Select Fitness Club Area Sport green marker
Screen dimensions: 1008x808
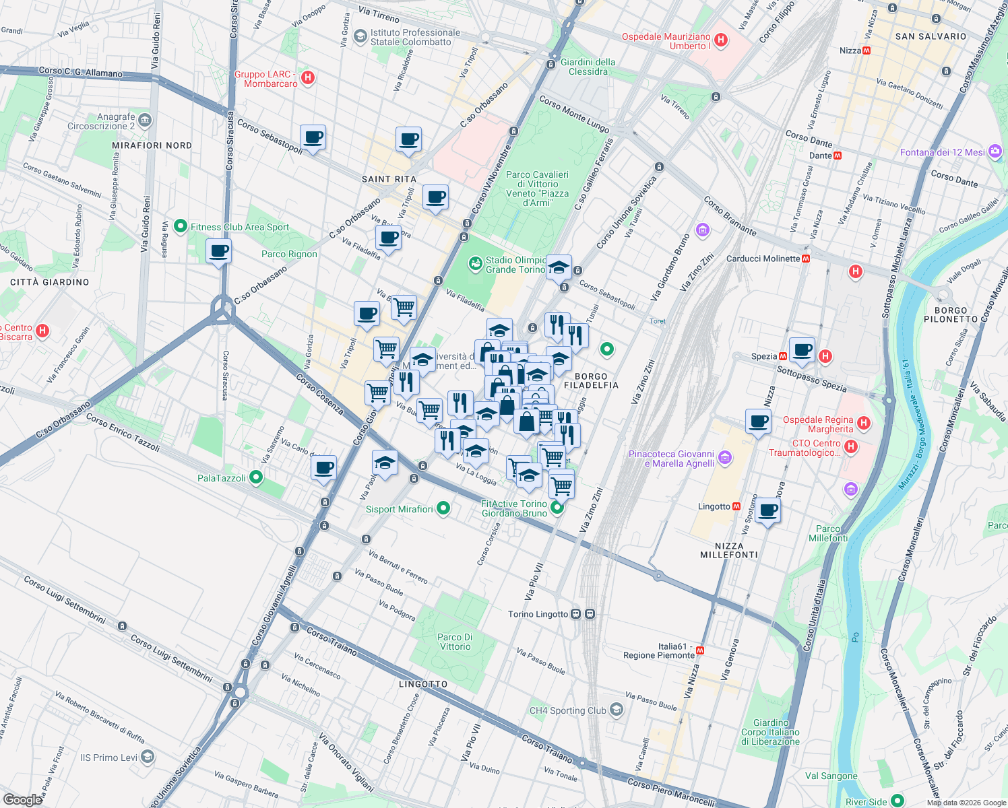[180, 226]
